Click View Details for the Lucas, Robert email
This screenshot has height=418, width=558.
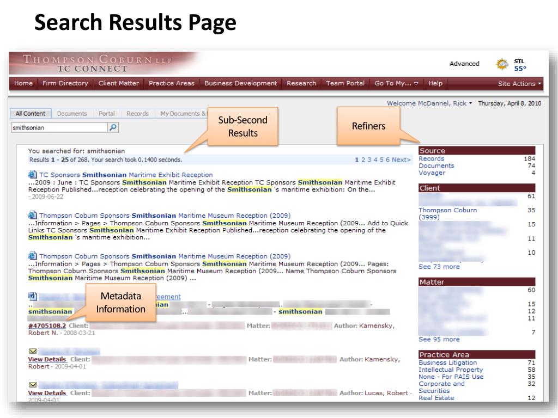pos(47,393)
